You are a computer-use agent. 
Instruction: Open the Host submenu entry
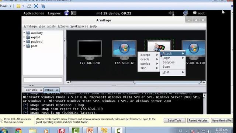(173, 72)
